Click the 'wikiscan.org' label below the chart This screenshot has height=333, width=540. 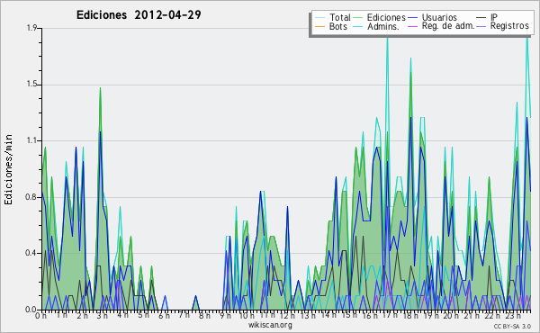pos(270,325)
